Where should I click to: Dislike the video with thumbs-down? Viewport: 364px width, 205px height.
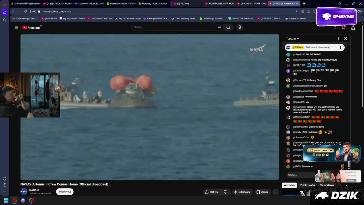(x=226, y=192)
